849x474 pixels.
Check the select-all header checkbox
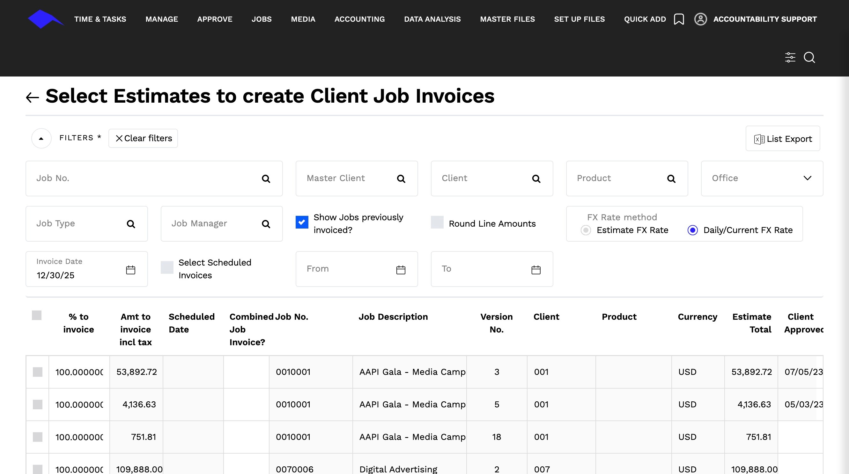(37, 315)
